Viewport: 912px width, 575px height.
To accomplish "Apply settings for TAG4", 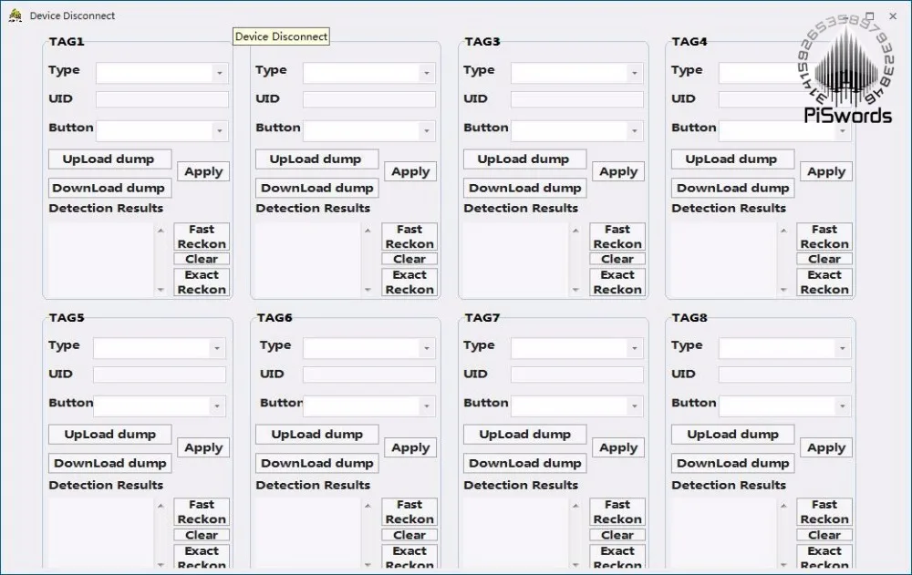I will point(826,171).
